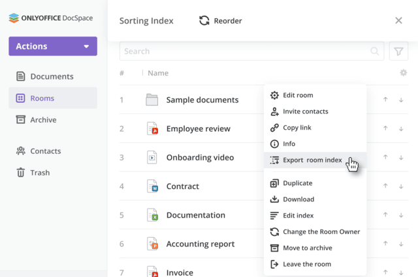Screen dimensions: 418x277
Task: Select Edit room in context menu
Action: (297, 95)
